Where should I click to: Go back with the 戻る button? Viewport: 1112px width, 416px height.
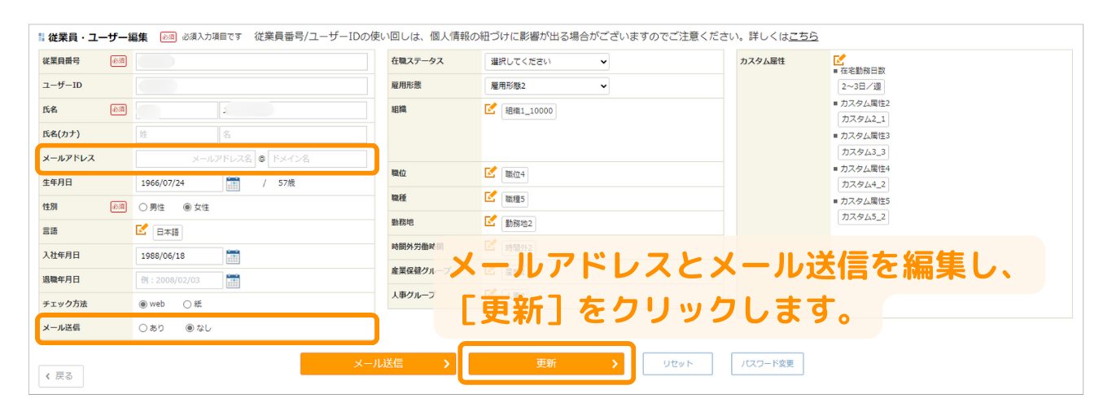(x=61, y=376)
